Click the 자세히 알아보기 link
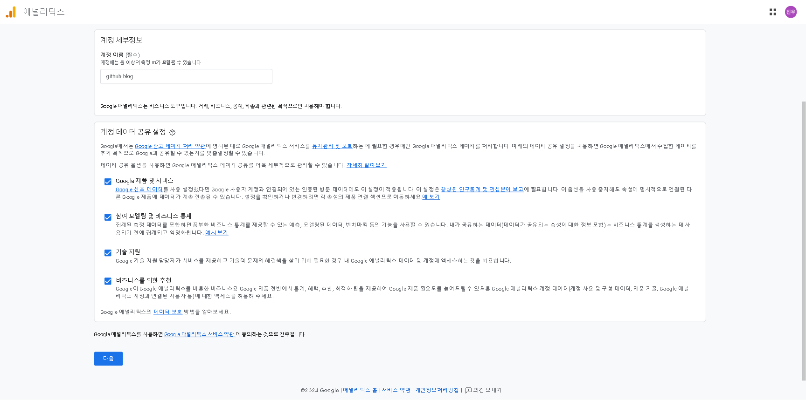The width and height of the screenshot is (806, 400). [x=367, y=165]
